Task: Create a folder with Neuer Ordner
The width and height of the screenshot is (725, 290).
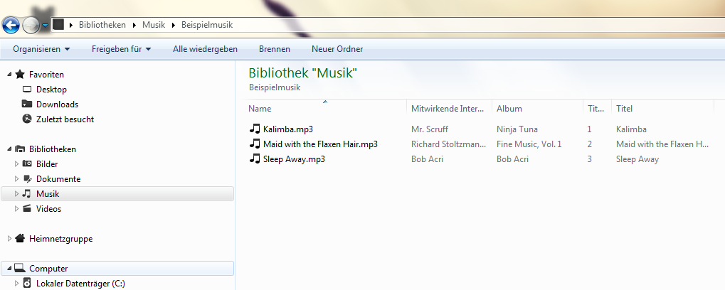Action: 337,49
